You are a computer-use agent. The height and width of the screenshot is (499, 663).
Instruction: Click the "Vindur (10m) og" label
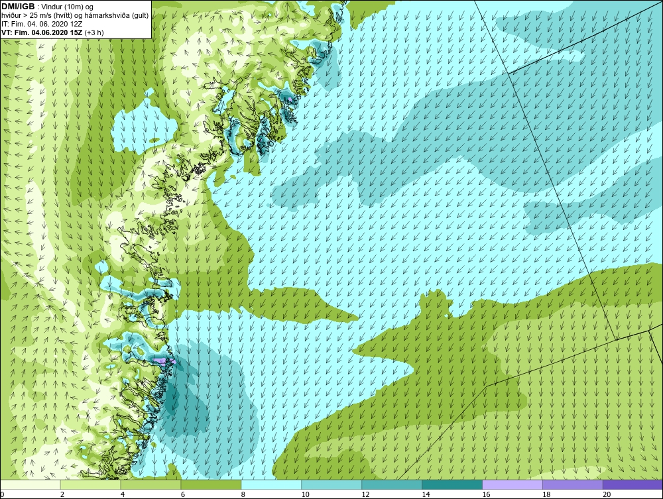[68, 7]
